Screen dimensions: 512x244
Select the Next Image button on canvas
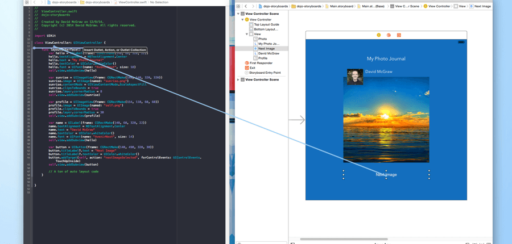pos(386,174)
